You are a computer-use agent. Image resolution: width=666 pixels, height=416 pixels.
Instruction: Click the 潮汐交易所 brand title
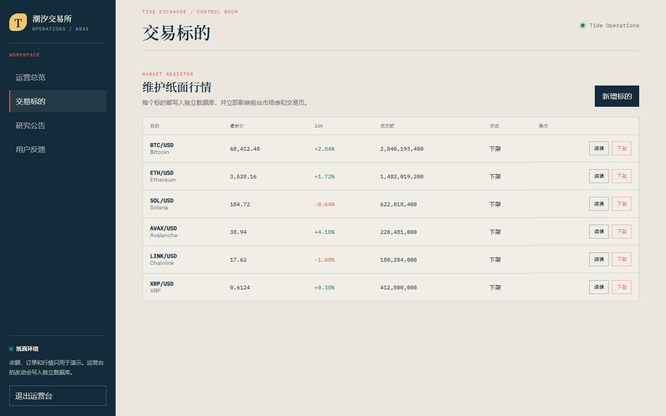pos(52,19)
